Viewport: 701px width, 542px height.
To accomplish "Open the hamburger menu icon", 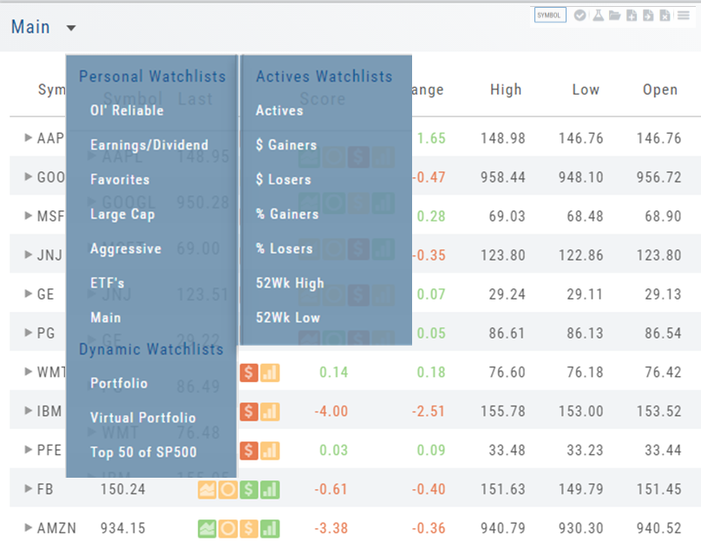I will click(x=684, y=15).
